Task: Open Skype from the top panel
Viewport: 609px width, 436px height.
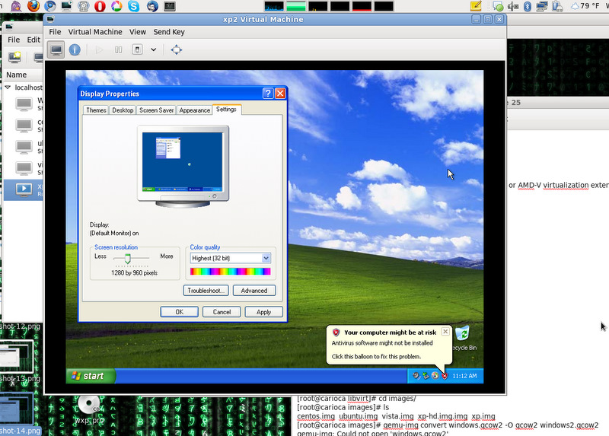Action: pyautogui.click(x=134, y=6)
